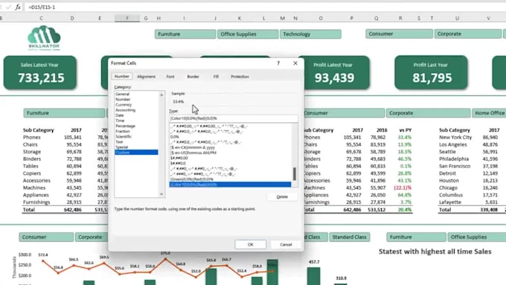Select the Currency category

point(124,105)
